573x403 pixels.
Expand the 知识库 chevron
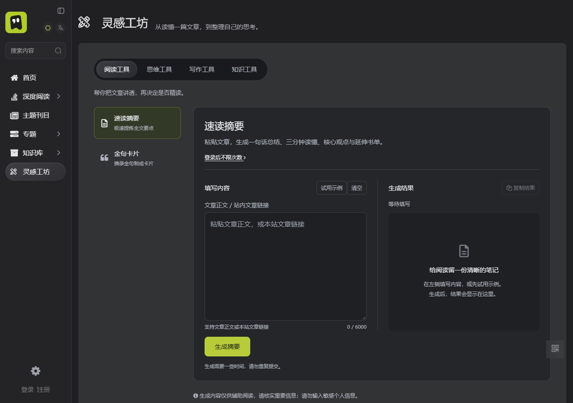coord(58,153)
